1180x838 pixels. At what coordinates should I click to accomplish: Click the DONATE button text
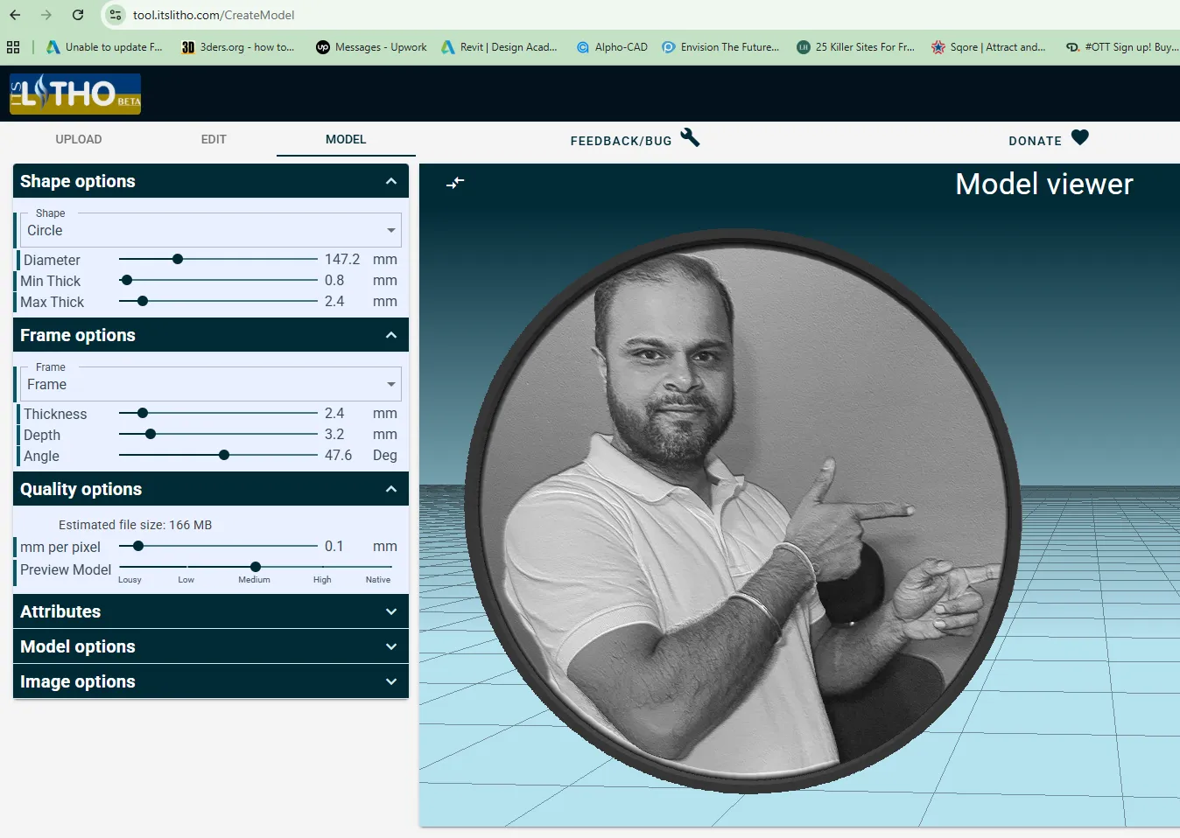[x=1035, y=141]
